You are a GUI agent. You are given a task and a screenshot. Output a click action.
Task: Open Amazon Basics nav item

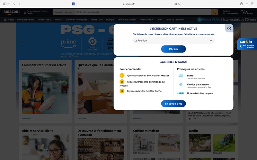[x=44, y=20]
